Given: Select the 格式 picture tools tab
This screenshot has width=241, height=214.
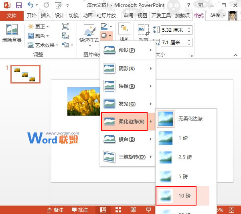Looking at the screenshot, I should click(199, 16).
